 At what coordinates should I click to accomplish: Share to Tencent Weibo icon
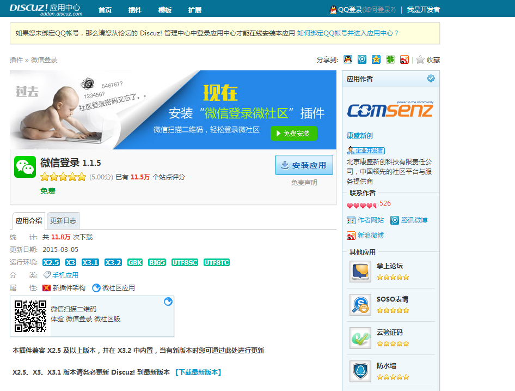(x=362, y=59)
